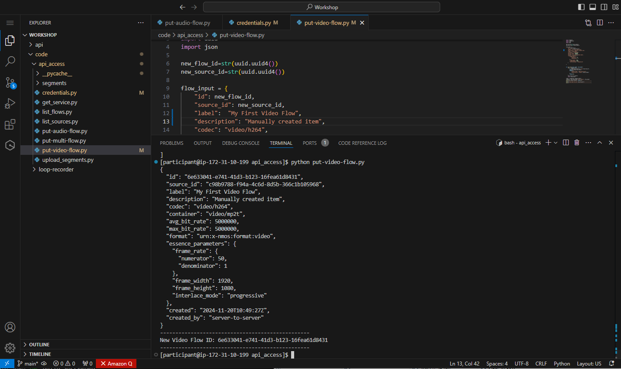The image size is (621, 369).
Task: Collapse the code folder
Action: [x=85, y=54]
